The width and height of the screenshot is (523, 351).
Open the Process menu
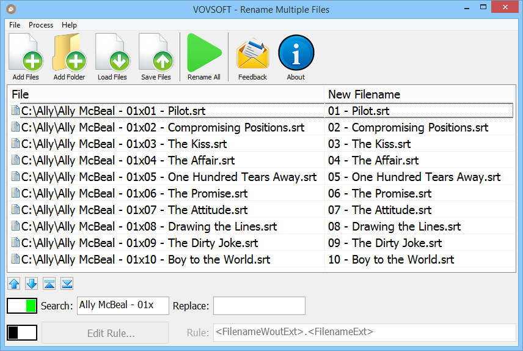pyautogui.click(x=41, y=25)
